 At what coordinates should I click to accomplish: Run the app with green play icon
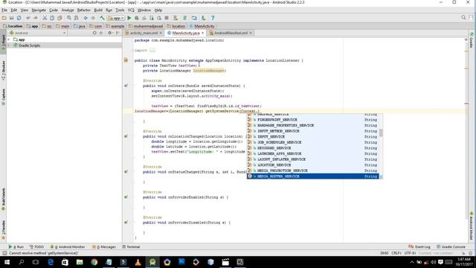click(129, 18)
